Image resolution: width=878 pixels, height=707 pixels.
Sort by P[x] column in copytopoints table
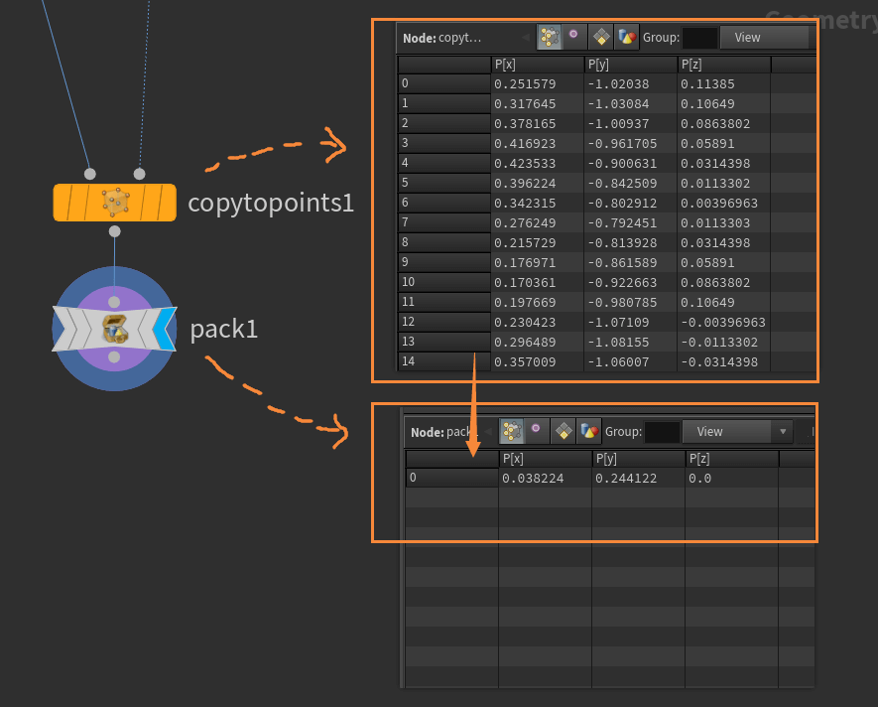point(537,65)
